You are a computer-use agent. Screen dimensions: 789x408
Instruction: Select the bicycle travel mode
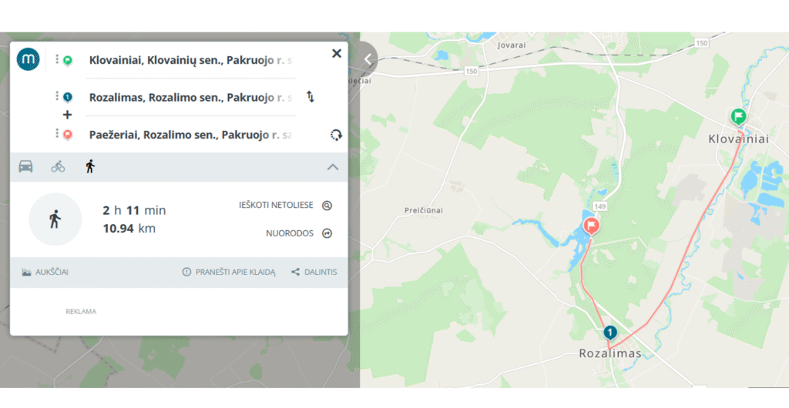tap(58, 166)
